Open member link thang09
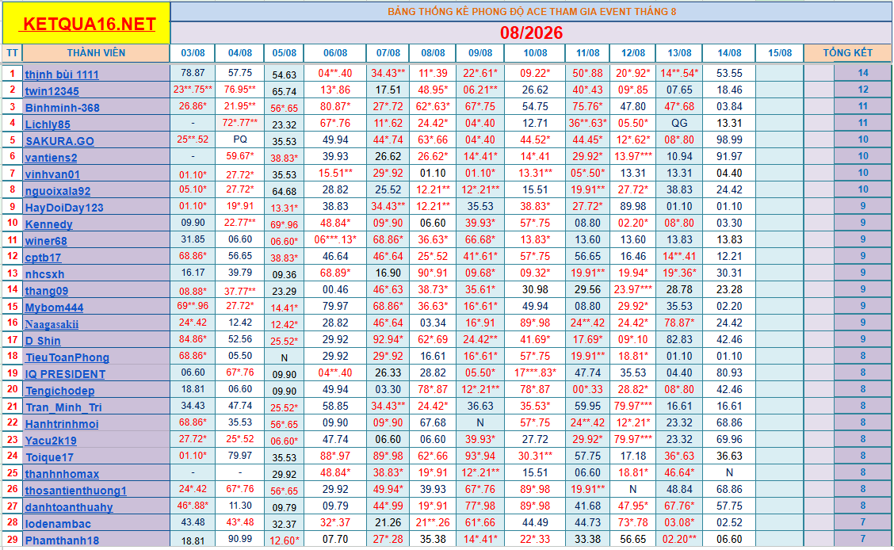Viewport: 894px width, 550px height. pyautogui.click(x=46, y=291)
